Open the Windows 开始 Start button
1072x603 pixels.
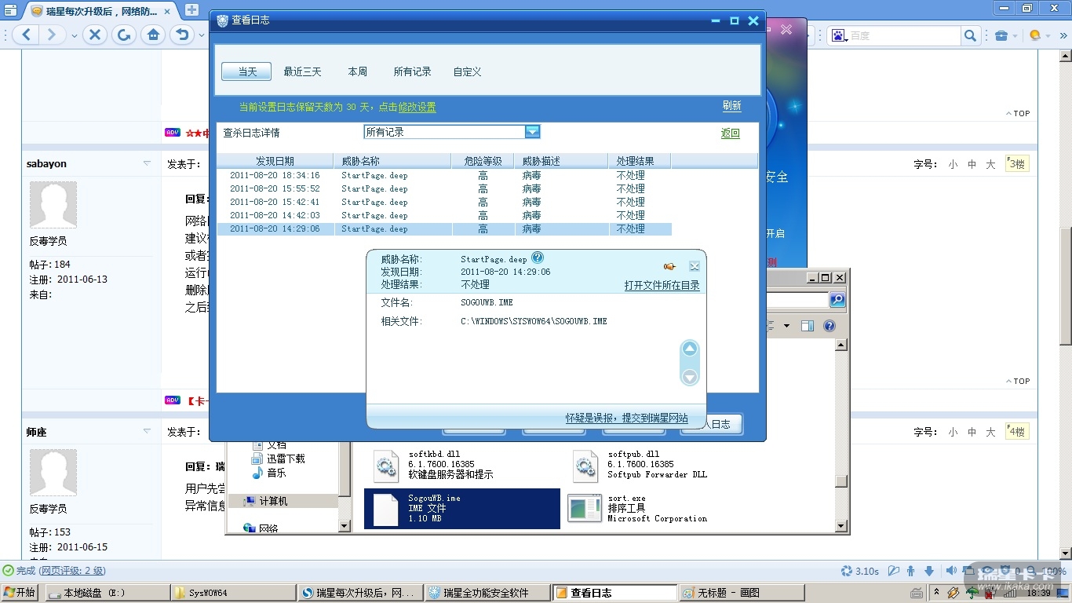[x=20, y=593]
